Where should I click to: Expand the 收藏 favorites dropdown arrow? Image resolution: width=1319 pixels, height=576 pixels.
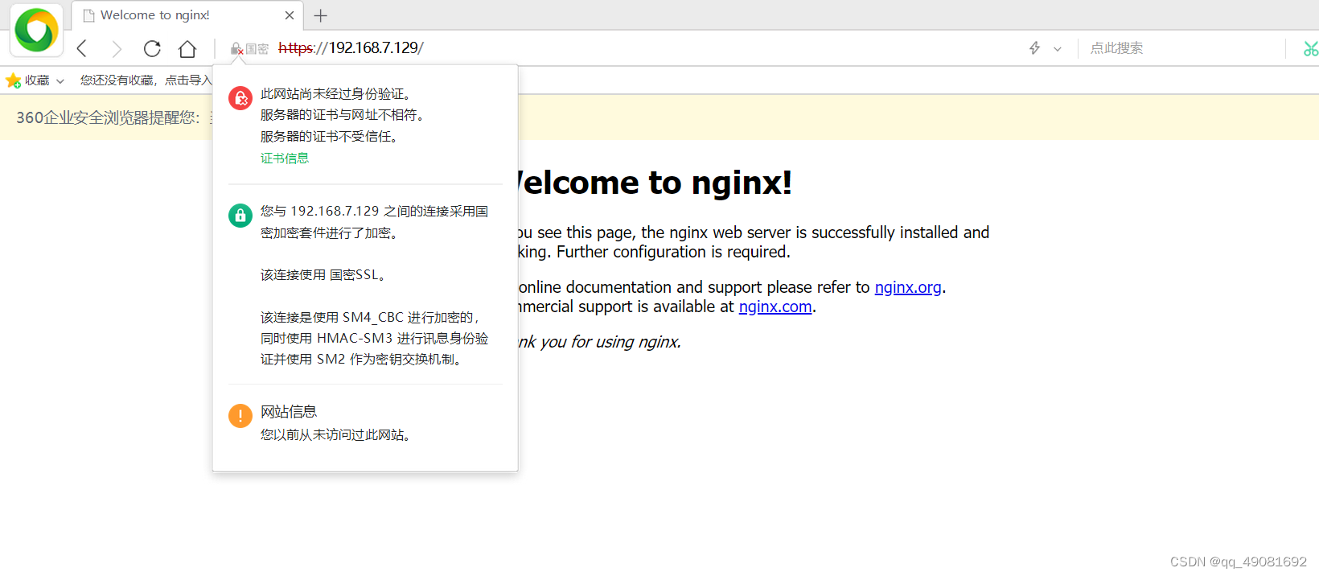[x=60, y=81]
